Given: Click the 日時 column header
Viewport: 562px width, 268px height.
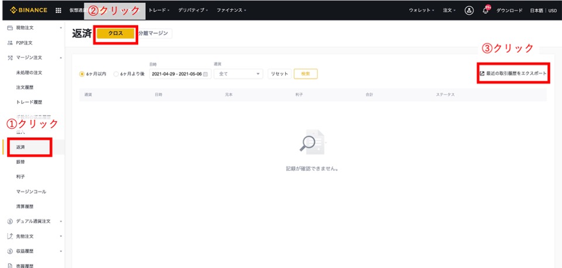Looking at the screenshot, I should [x=159, y=95].
